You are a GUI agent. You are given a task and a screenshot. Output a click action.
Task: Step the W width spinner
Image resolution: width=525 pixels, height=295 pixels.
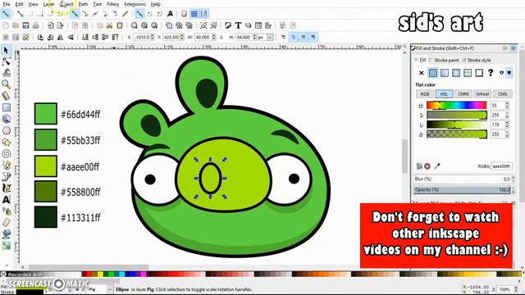pos(213,37)
